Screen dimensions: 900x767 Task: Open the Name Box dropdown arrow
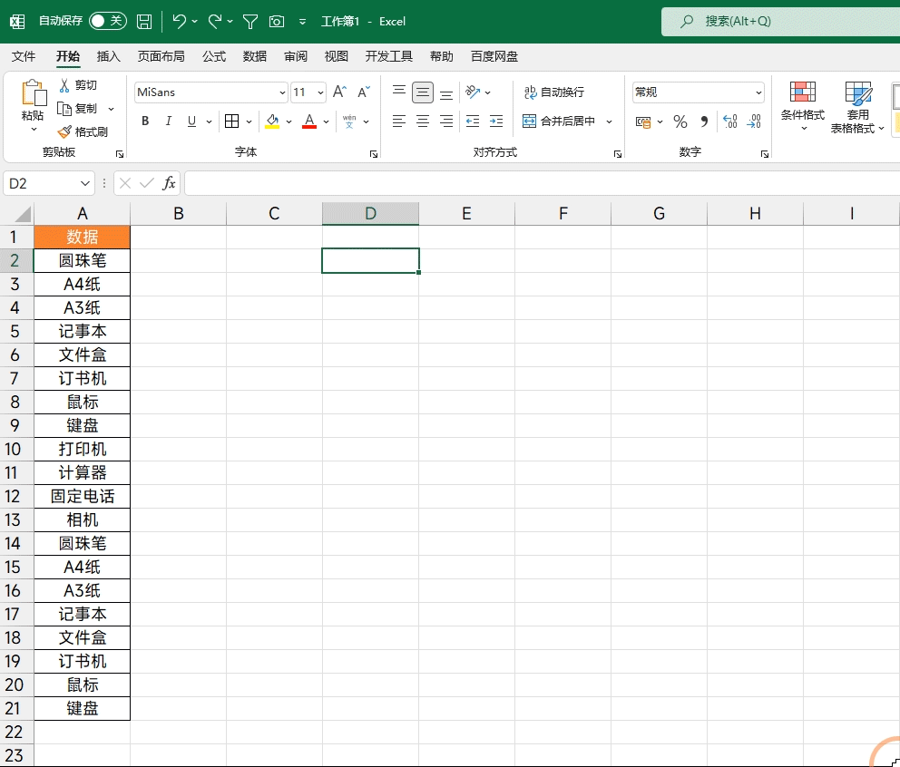(86, 183)
